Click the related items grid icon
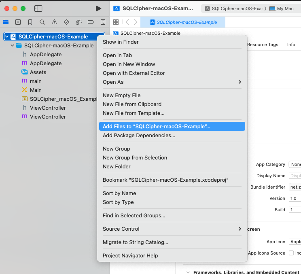Viewport: 301px width, 274px height. (x=116, y=22)
